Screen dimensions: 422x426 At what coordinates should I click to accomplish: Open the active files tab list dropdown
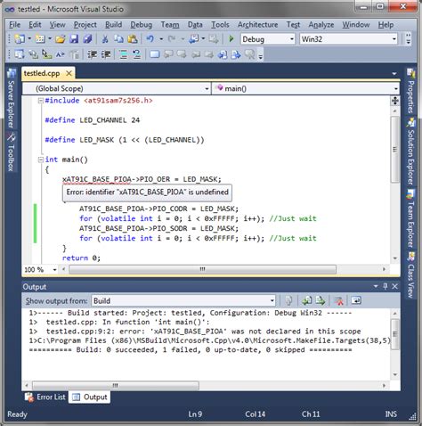tap(394, 73)
